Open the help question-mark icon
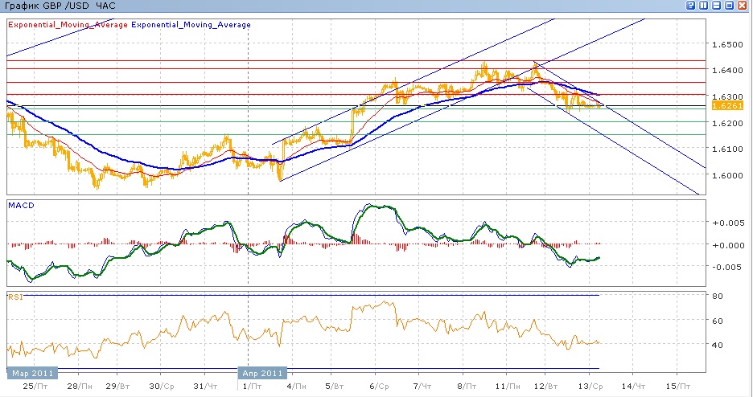The height and width of the screenshot is (397, 753). 691,6
